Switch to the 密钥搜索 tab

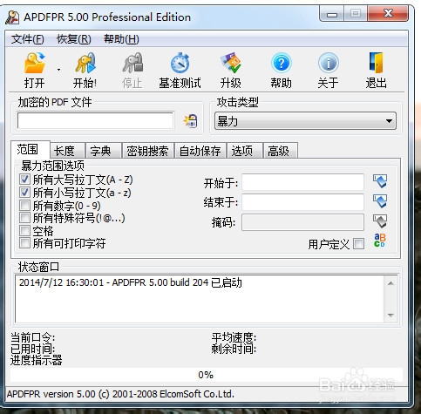click(148, 151)
